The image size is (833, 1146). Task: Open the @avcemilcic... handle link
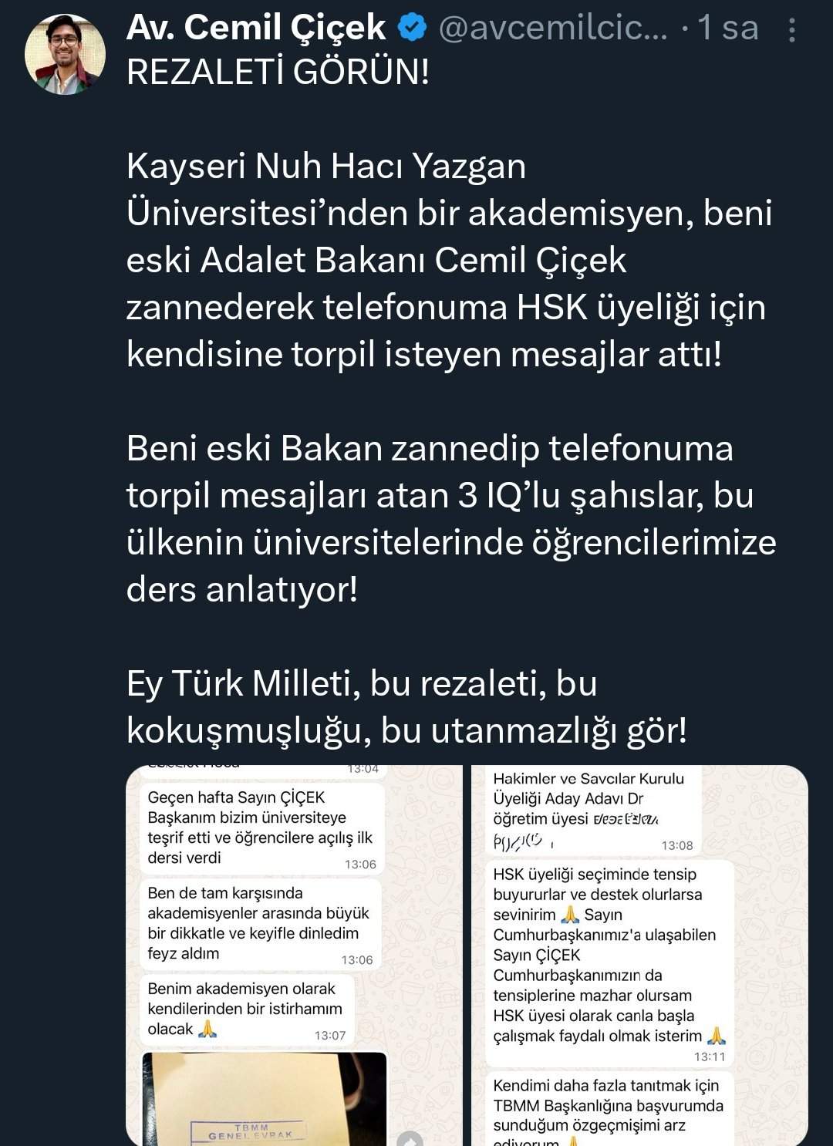click(552, 28)
